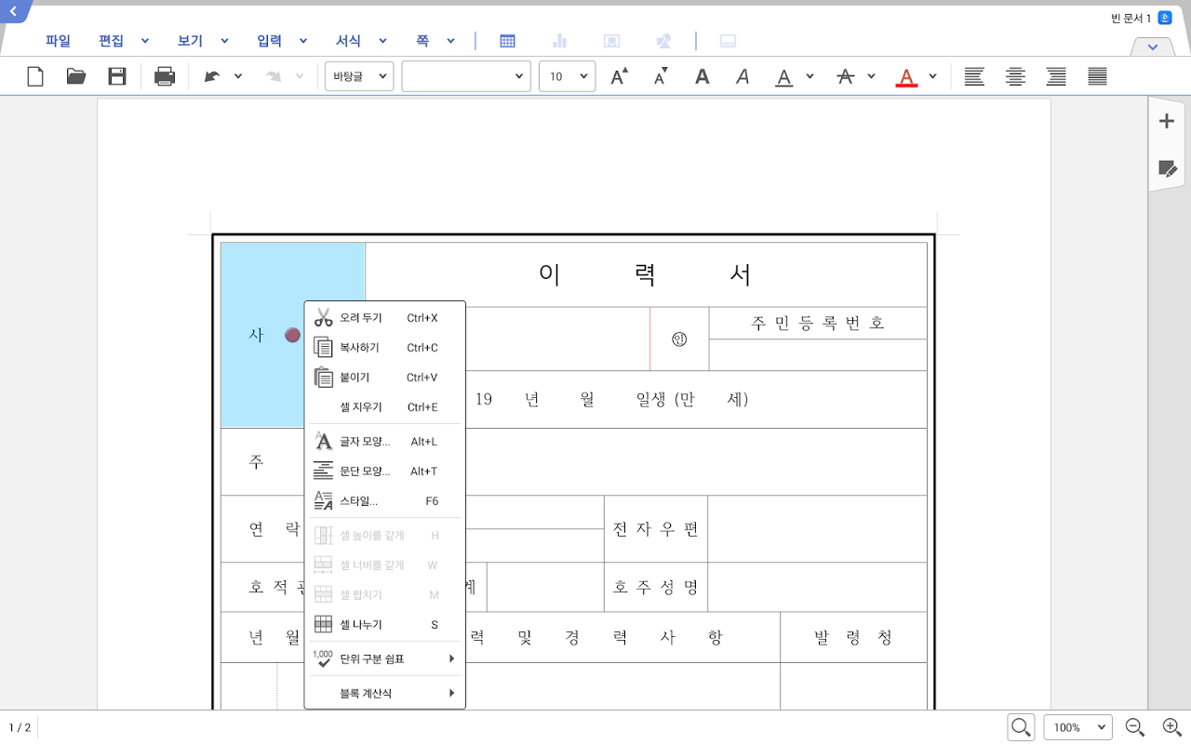Click the edit note icon in sidebar

point(1167,168)
